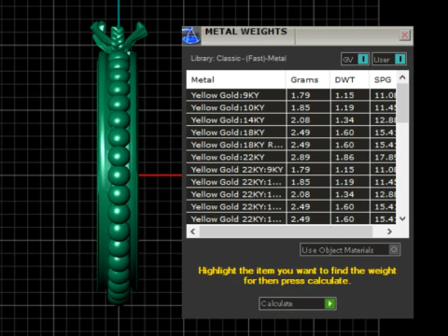This screenshot has height=336, width=448.
Task: Select the Yellow Gold:18KY R... row
Action: (291, 145)
